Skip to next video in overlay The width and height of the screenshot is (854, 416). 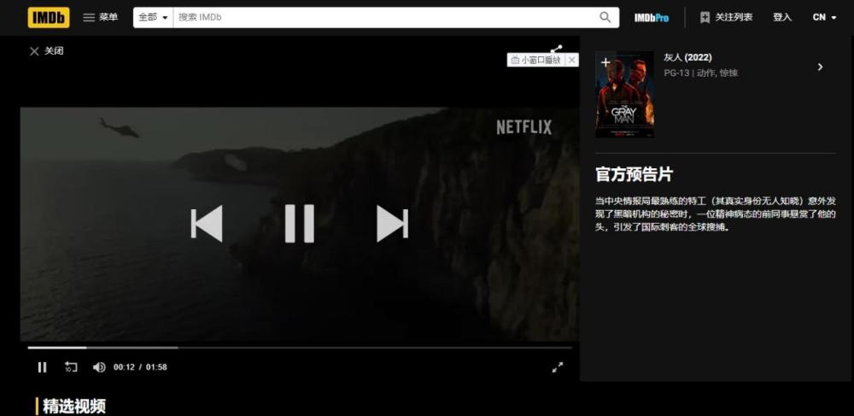click(x=392, y=224)
